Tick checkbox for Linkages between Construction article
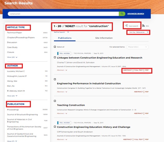164x142 pixels. click(x=55, y=57)
